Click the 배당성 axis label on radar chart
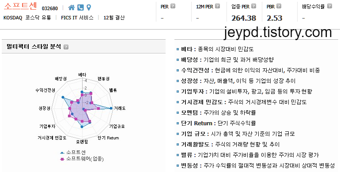The width and height of the screenshot is (340, 172). pos(61,79)
